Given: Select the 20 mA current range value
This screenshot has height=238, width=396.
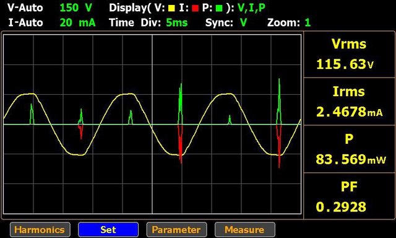Looking at the screenshot, I should pyautogui.click(x=77, y=23).
